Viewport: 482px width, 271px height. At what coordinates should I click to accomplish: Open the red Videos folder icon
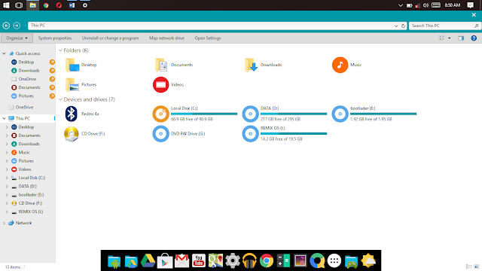160,84
